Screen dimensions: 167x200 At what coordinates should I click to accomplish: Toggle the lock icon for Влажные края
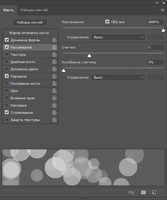(x=54, y=98)
